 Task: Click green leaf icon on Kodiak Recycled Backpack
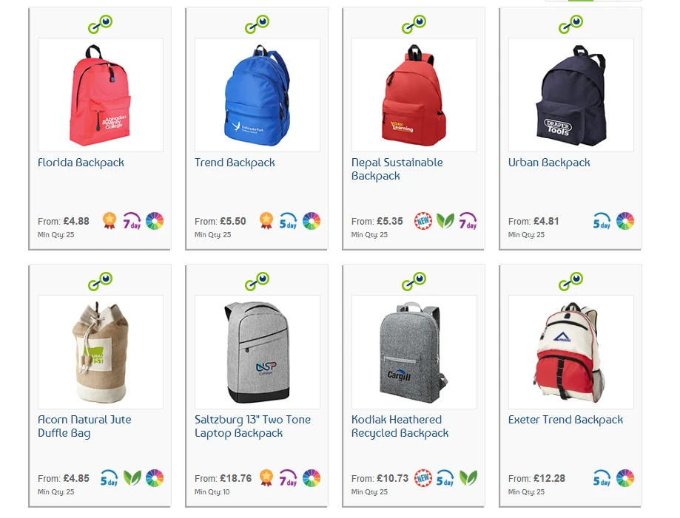(468, 477)
